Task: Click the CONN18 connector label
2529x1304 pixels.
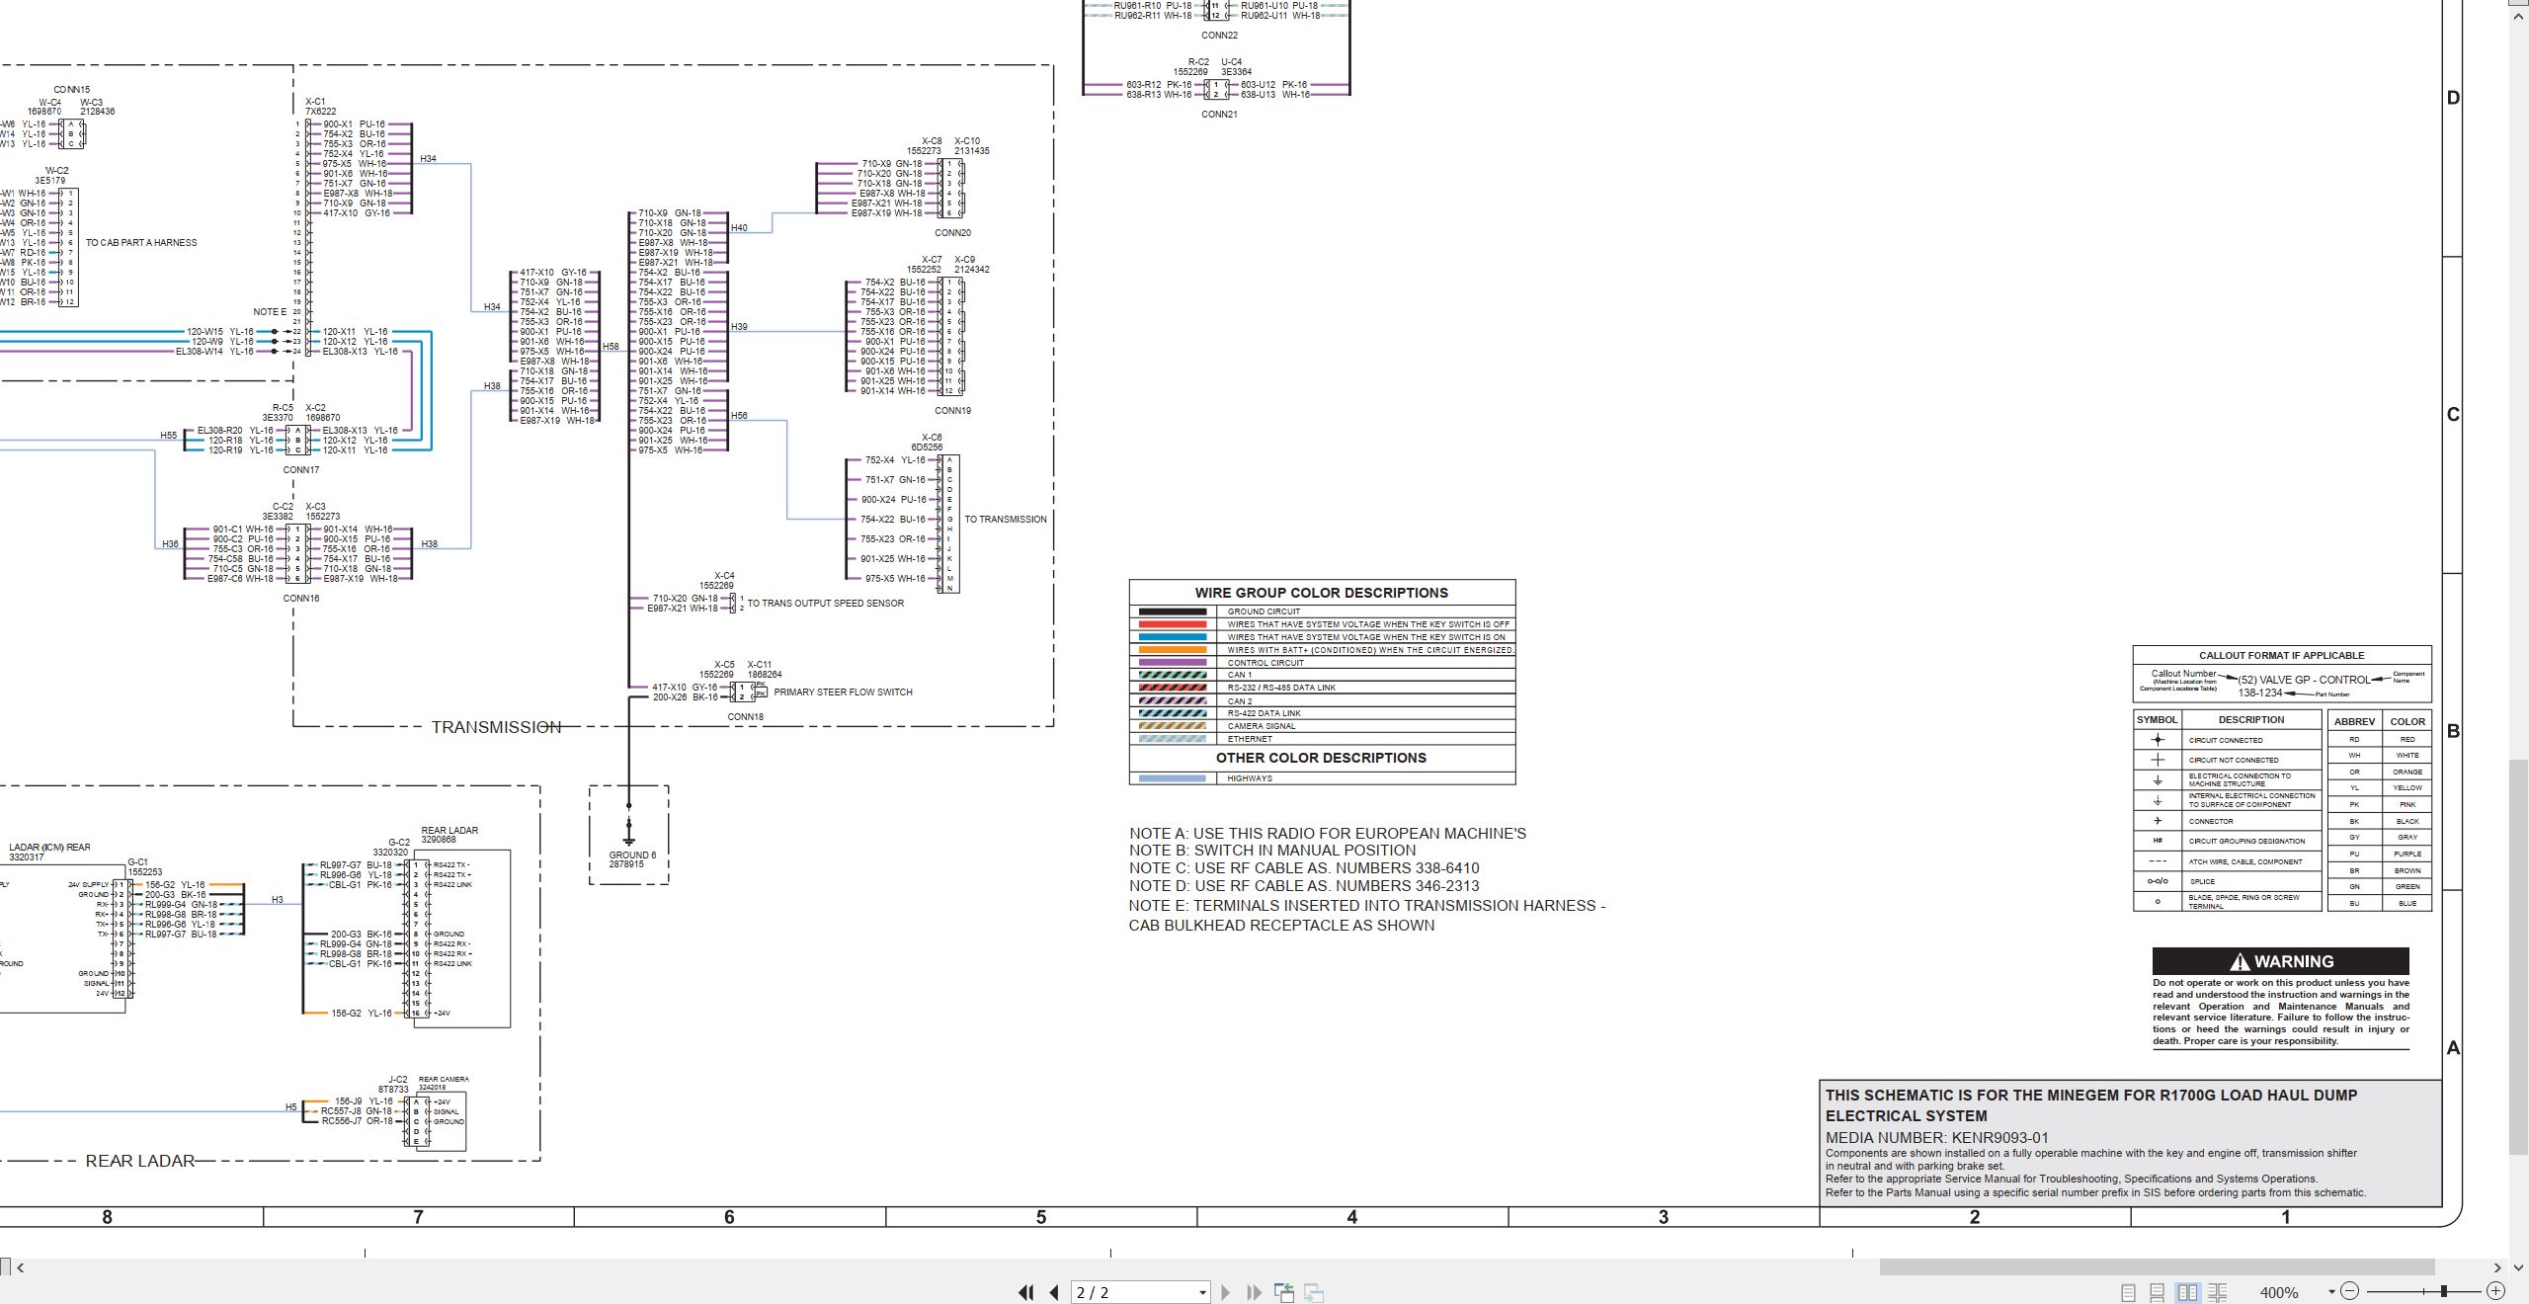Action: pos(745,717)
